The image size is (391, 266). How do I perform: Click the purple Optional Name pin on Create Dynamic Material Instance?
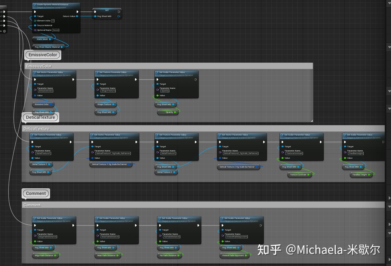[x=35, y=30]
